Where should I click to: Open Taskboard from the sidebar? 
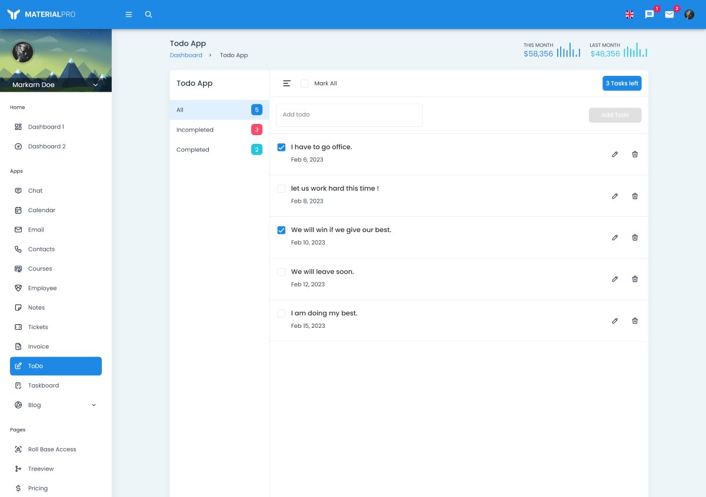coord(44,385)
